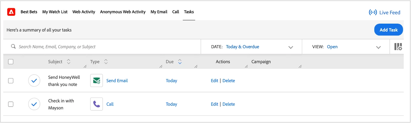Click the red Adobe logo icon
411x123 pixels.
[x=11, y=12]
